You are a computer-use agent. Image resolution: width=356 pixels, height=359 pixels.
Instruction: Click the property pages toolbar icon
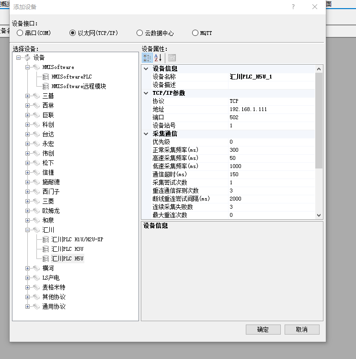(172, 58)
